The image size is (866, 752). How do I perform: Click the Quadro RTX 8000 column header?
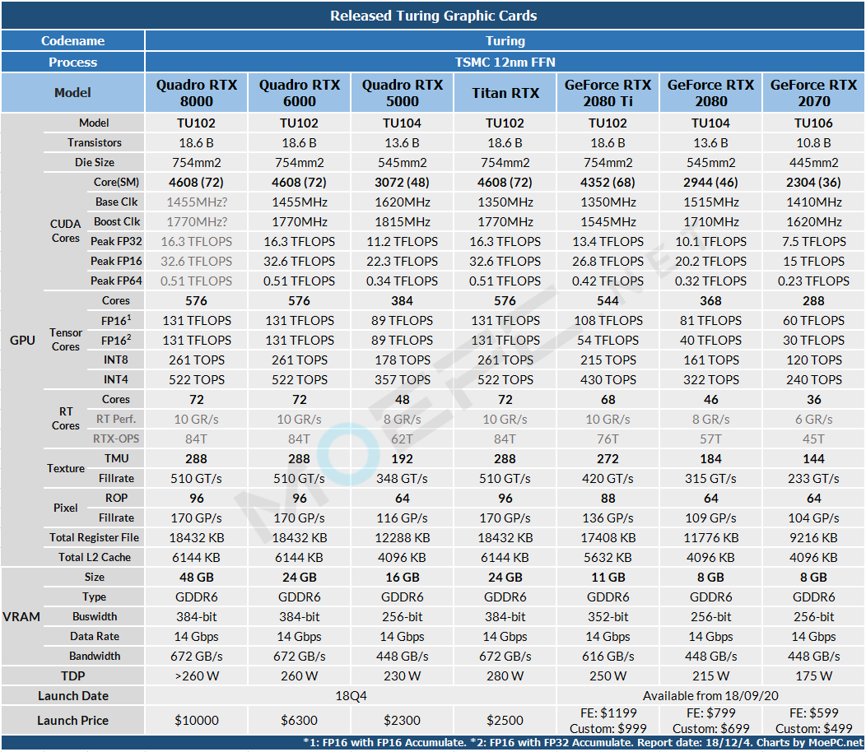196,93
